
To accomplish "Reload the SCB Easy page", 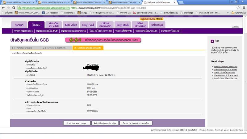I will click(x=14, y=8).
